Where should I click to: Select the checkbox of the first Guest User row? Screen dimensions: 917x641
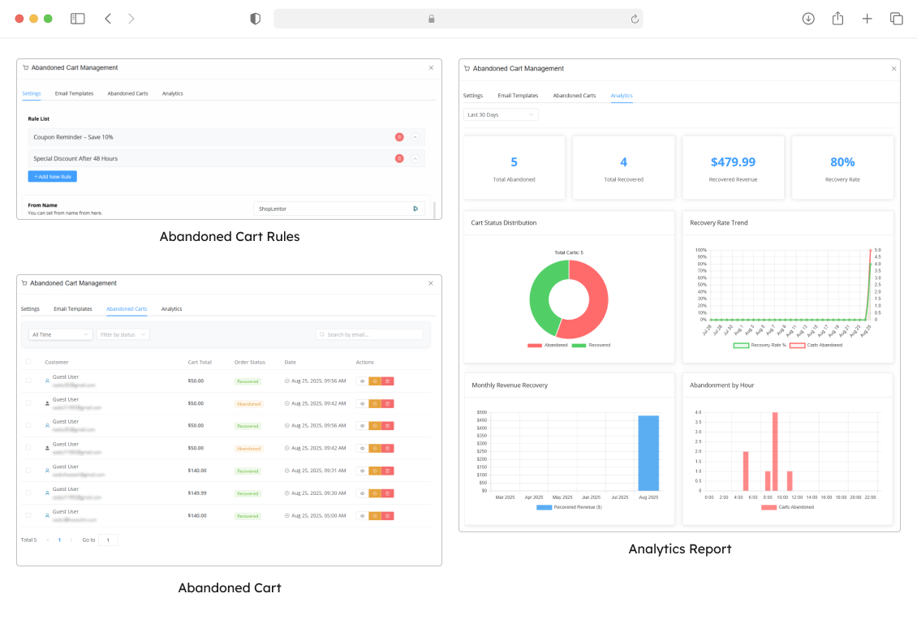pos(28,380)
